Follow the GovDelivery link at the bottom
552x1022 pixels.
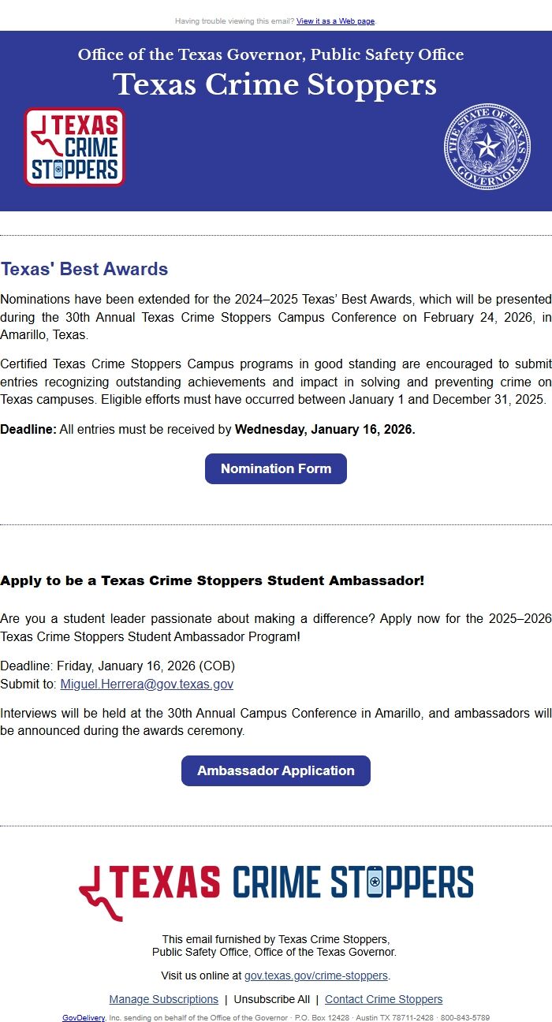coord(84,1018)
